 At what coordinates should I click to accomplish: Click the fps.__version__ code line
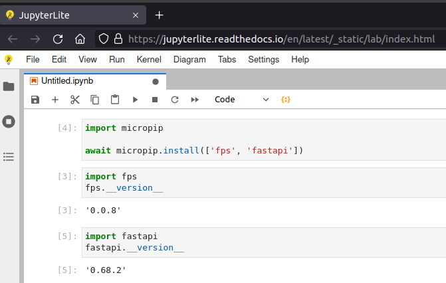[x=124, y=188]
